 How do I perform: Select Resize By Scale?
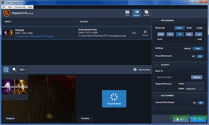pyautogui.click(x=179, y=28)
